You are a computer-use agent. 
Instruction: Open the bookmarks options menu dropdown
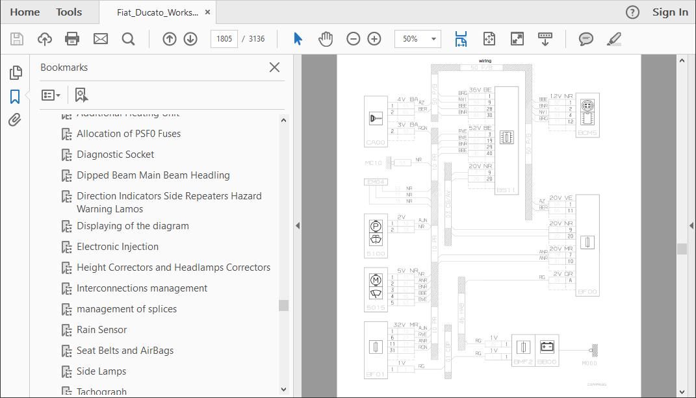tap(51, 95)
